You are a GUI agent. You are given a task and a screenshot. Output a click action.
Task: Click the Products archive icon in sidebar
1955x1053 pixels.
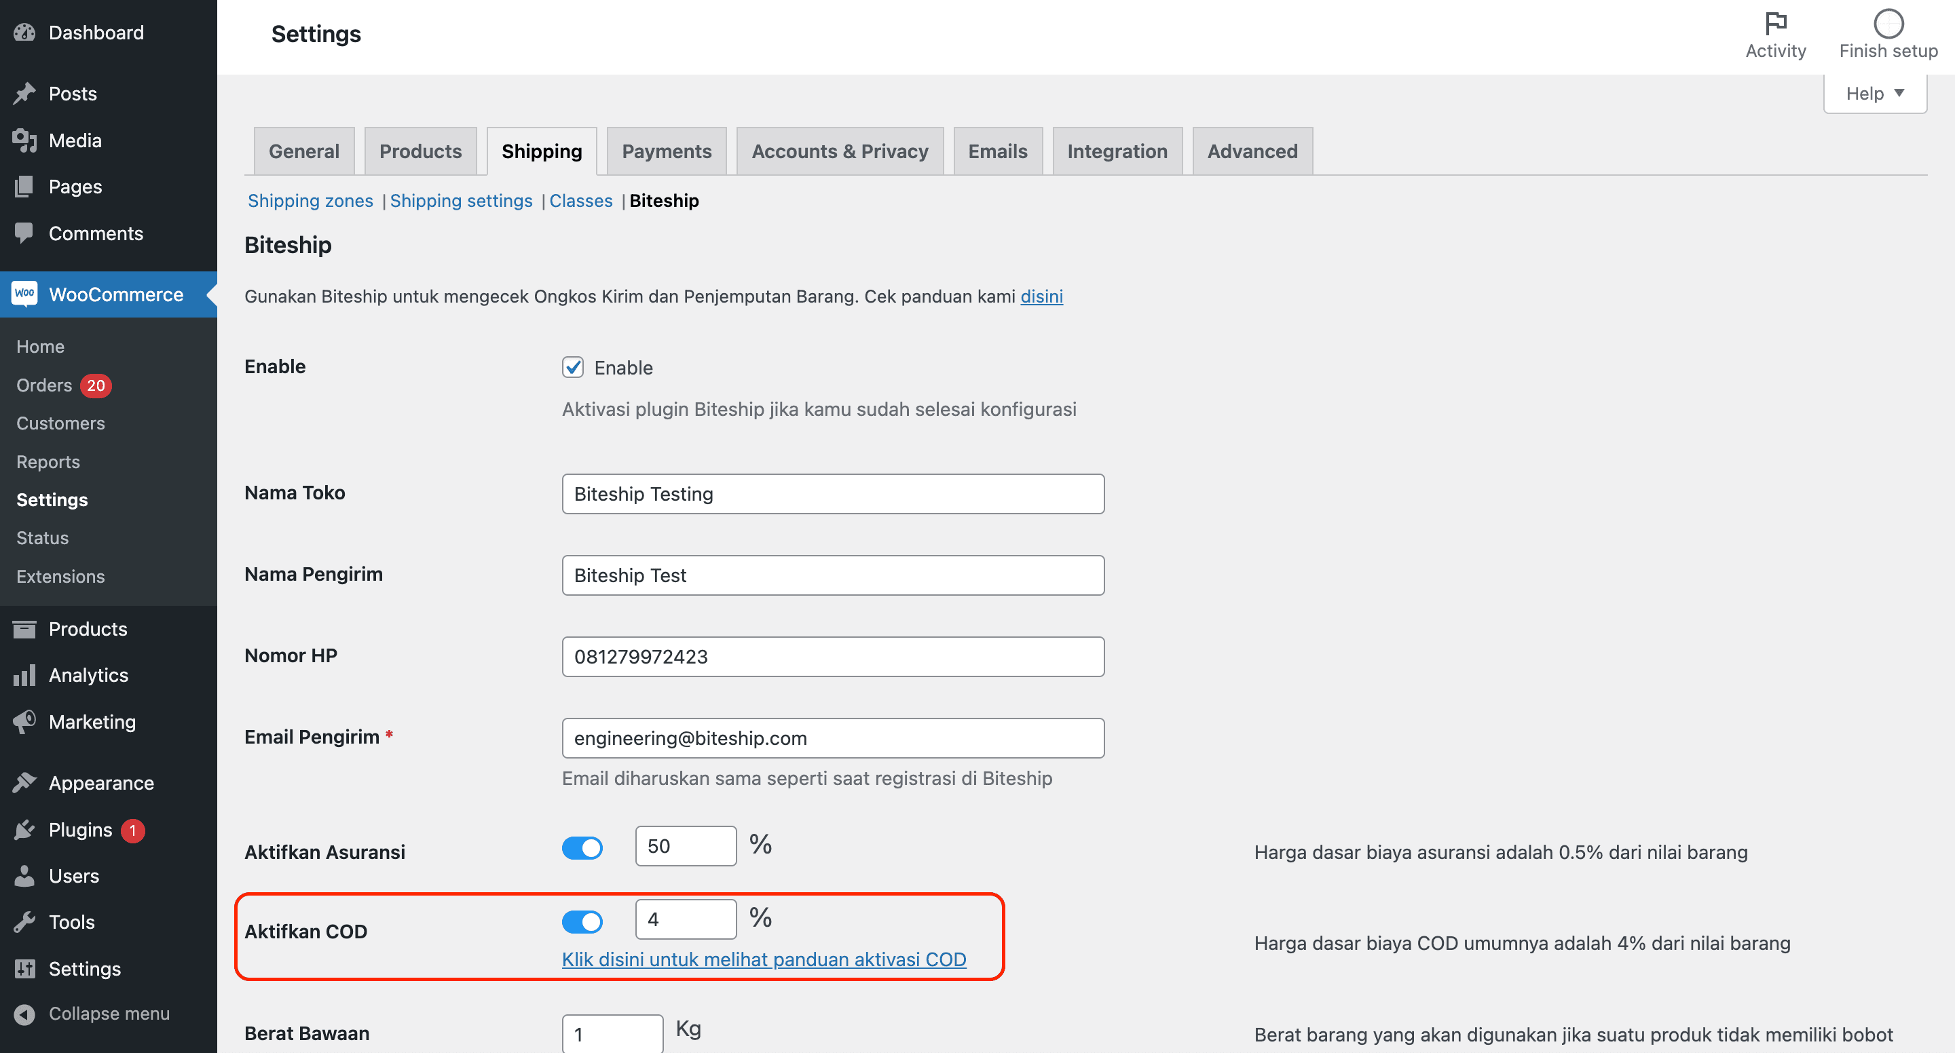(x=24, y=629)
